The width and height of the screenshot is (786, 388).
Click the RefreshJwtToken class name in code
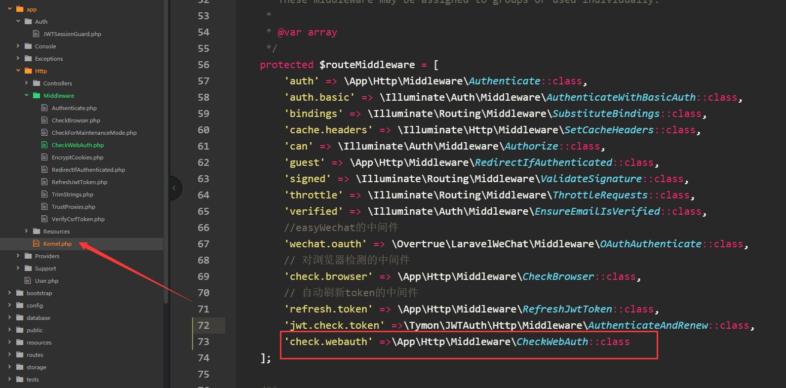[x=567, y=309]
